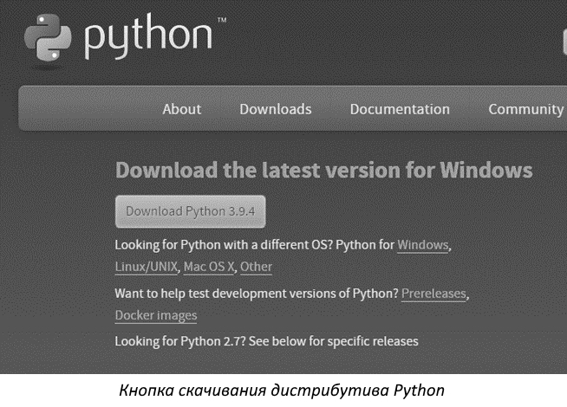Image resolution: width=567 pixels, height=407 pixels.
Task: Go to the Documentation menu
Action: (x=400, y=109)
